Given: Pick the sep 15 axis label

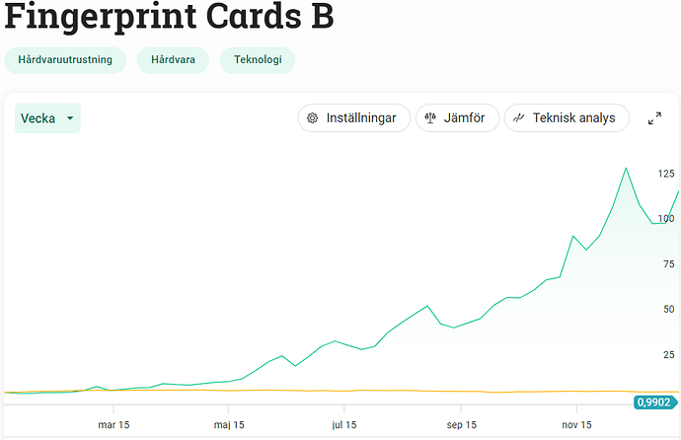Looking at the screenshot, I should [x=460, y=425].
